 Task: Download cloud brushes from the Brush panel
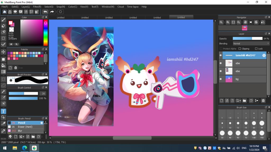[10, 137]
